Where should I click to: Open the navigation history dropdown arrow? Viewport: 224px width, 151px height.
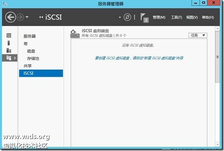click(x=27, y=17)
